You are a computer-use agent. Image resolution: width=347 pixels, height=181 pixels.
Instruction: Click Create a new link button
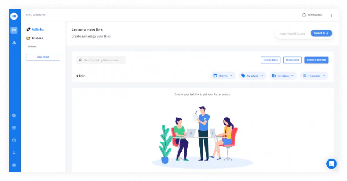point(316,60)
